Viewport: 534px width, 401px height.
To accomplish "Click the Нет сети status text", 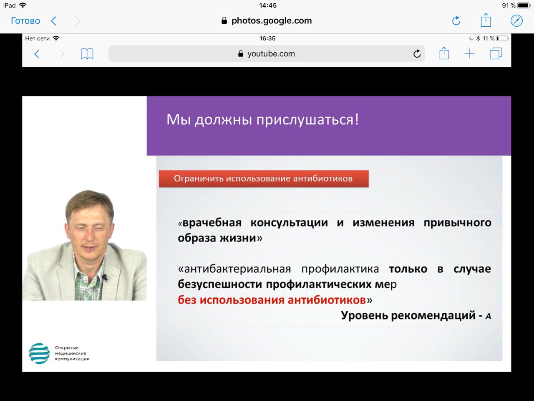I will click(x=37, y=38).
